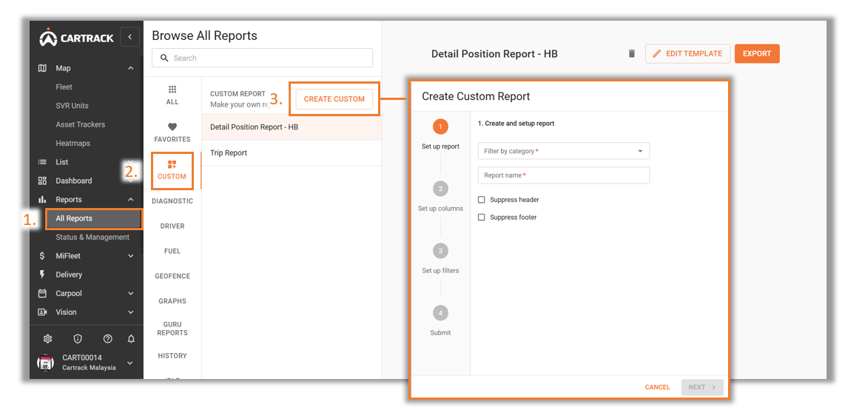Click the Dashboard grid icon

(x=42, y=181)
